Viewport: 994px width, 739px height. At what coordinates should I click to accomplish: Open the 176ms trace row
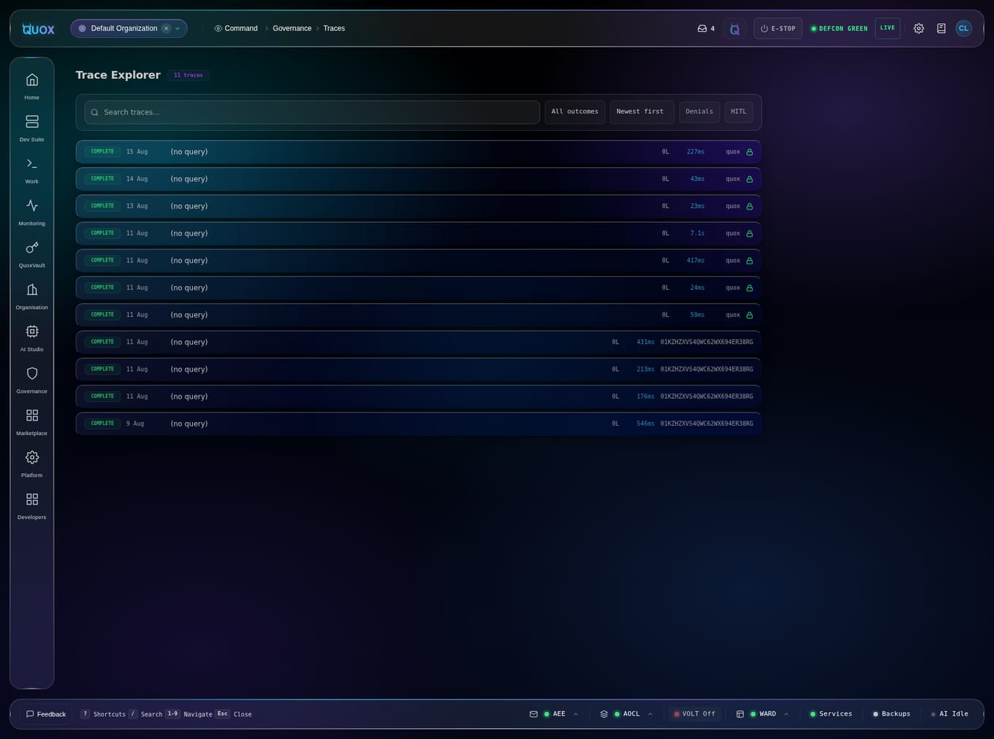click(418, 397)
